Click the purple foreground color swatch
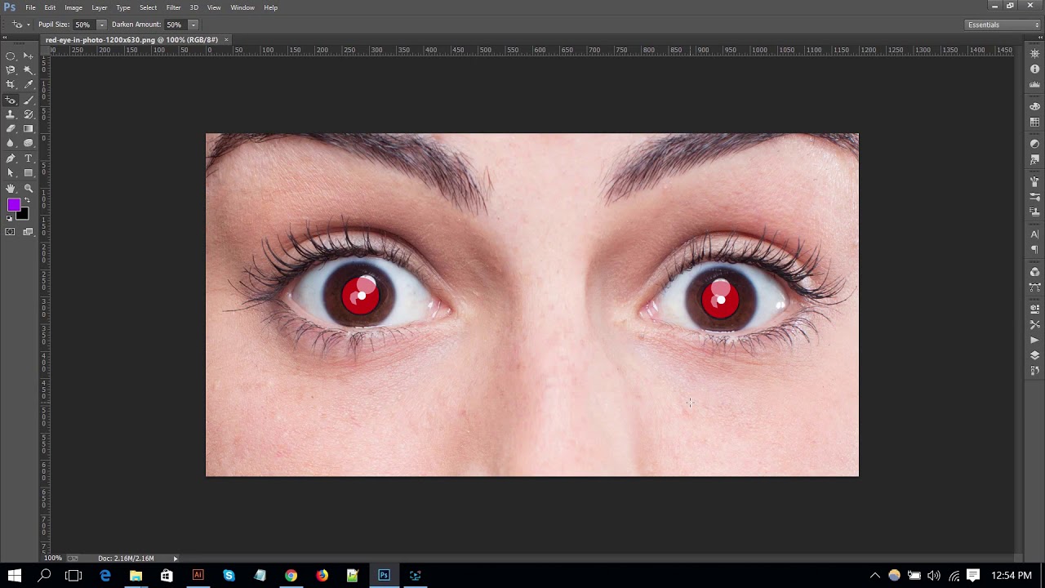1045x588 pixels. [x=14, y=206]
